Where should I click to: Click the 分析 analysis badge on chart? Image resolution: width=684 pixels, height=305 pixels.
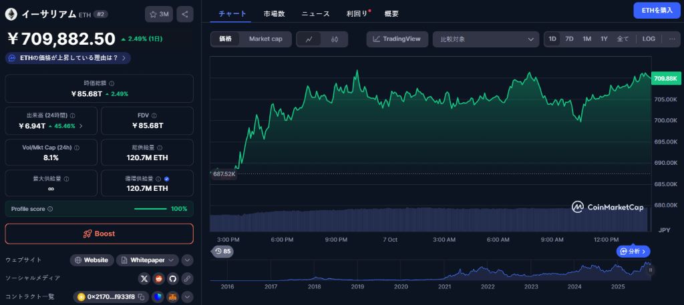pos(633,252)
